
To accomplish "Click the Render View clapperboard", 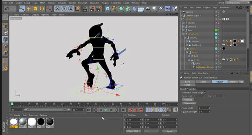I will pyautogui.click(x=85, y=9).
